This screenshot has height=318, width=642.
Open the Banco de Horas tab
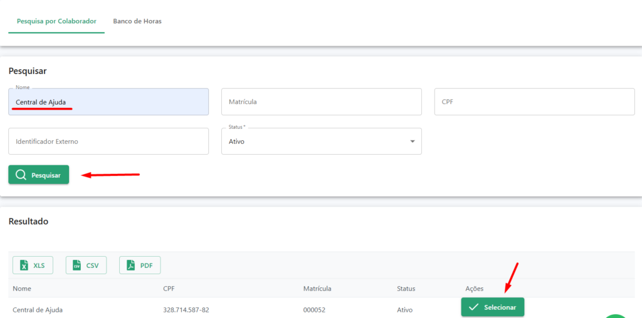(x=137, y=21)
